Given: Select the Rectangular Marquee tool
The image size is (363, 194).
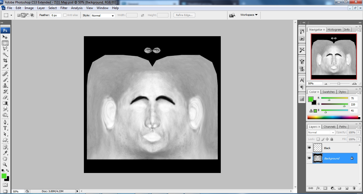Looking at the screenshot, I should coord(5,43).
